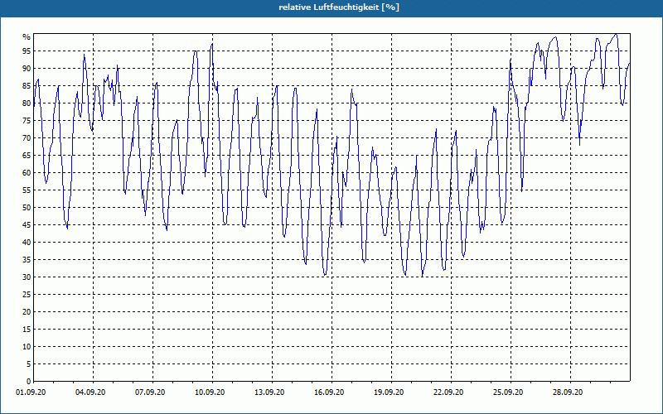Click the y-axis value 0
This screenshot has width=663, height=414.
click(29, 381)
